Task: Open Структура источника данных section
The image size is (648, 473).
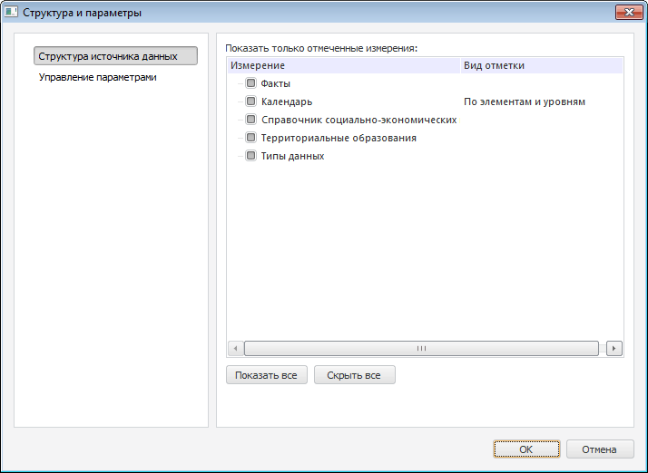Action: click(x=115, y=56)
